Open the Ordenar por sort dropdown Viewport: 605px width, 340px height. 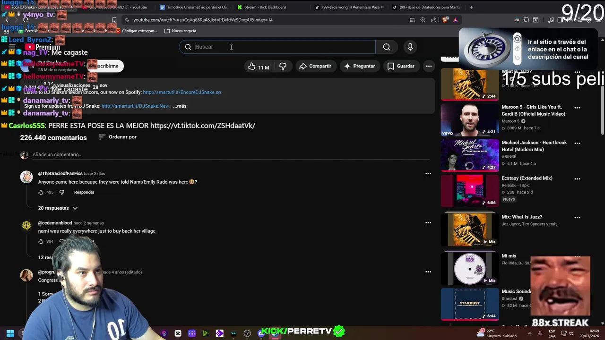point(118,137)
